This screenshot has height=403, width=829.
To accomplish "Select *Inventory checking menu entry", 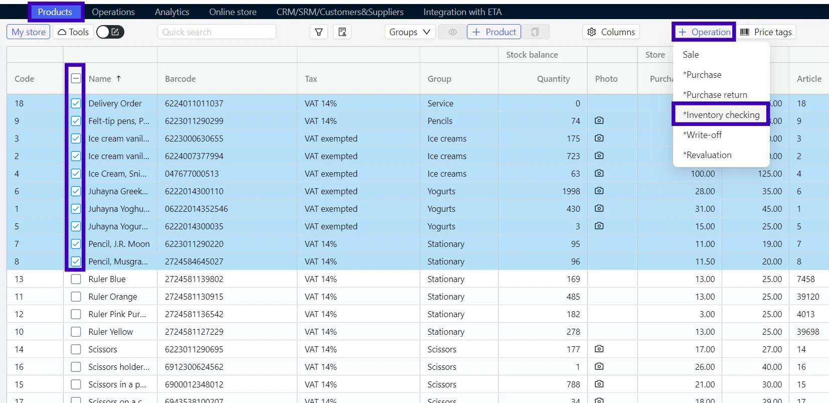I will [x=721, y=115].
